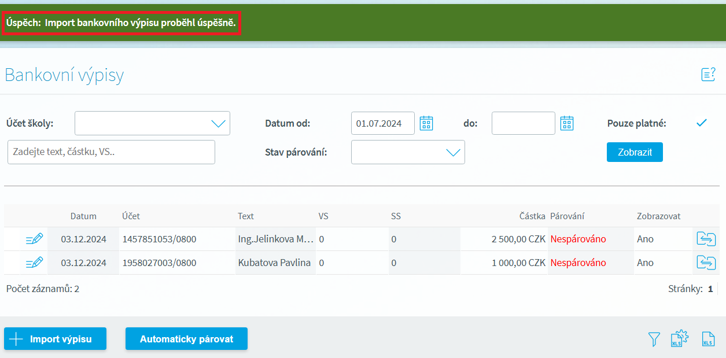Click pairing icon for 1 000,00 CZK row
The width and height of the screenshot is (726, 358).
[706, 263]
